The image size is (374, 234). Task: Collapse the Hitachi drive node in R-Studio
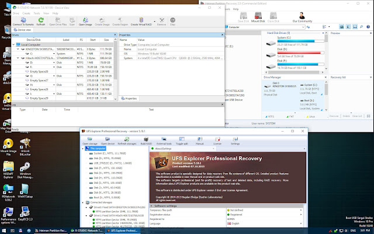[x=18, y=58]
